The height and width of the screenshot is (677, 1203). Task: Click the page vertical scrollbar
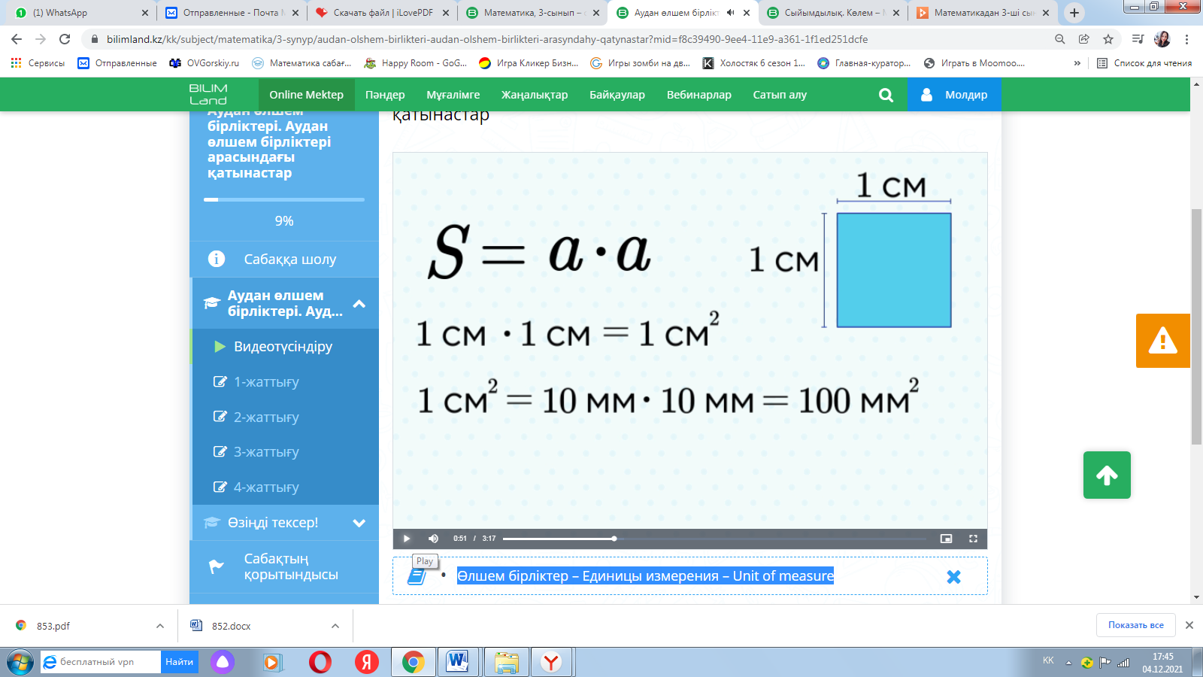[x=1196, y=327]
